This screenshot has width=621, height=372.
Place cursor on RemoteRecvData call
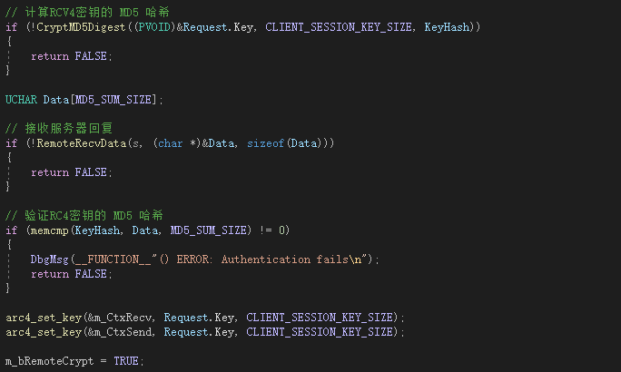click(82, 143)
